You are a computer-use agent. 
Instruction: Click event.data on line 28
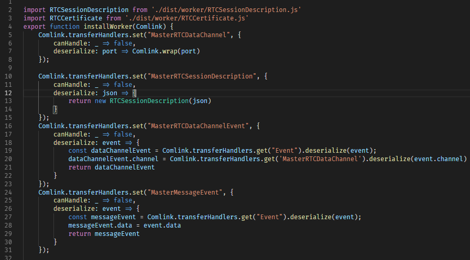pos(162,225)
